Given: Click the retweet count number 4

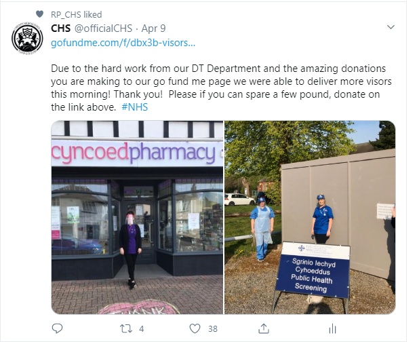Looking at the screenshot, I should click(x=142, y=329).
